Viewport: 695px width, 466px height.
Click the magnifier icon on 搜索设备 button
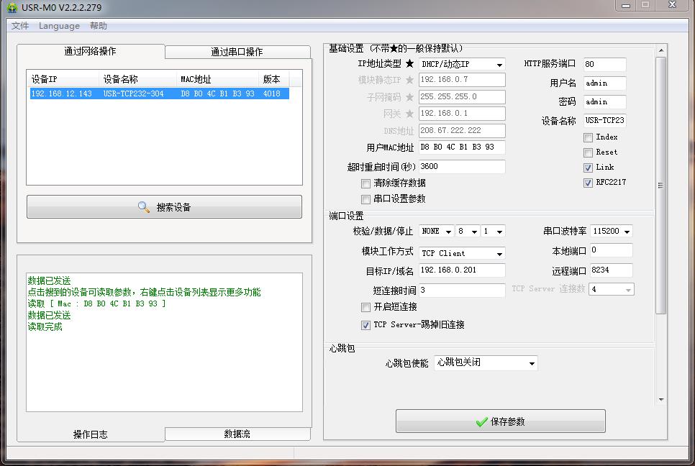coord(144,207)
